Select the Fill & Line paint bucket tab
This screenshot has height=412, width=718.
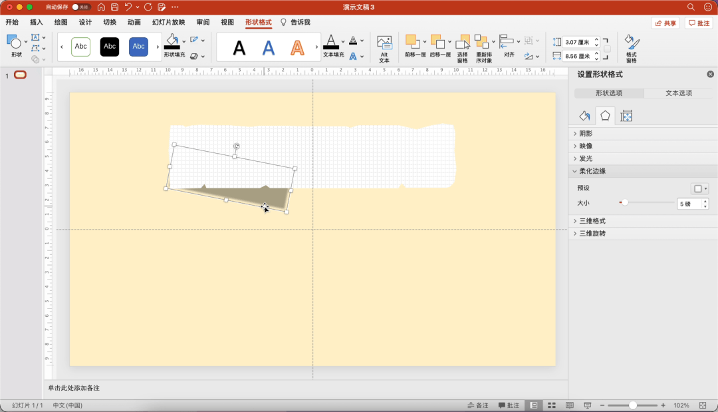coord(584,116)
